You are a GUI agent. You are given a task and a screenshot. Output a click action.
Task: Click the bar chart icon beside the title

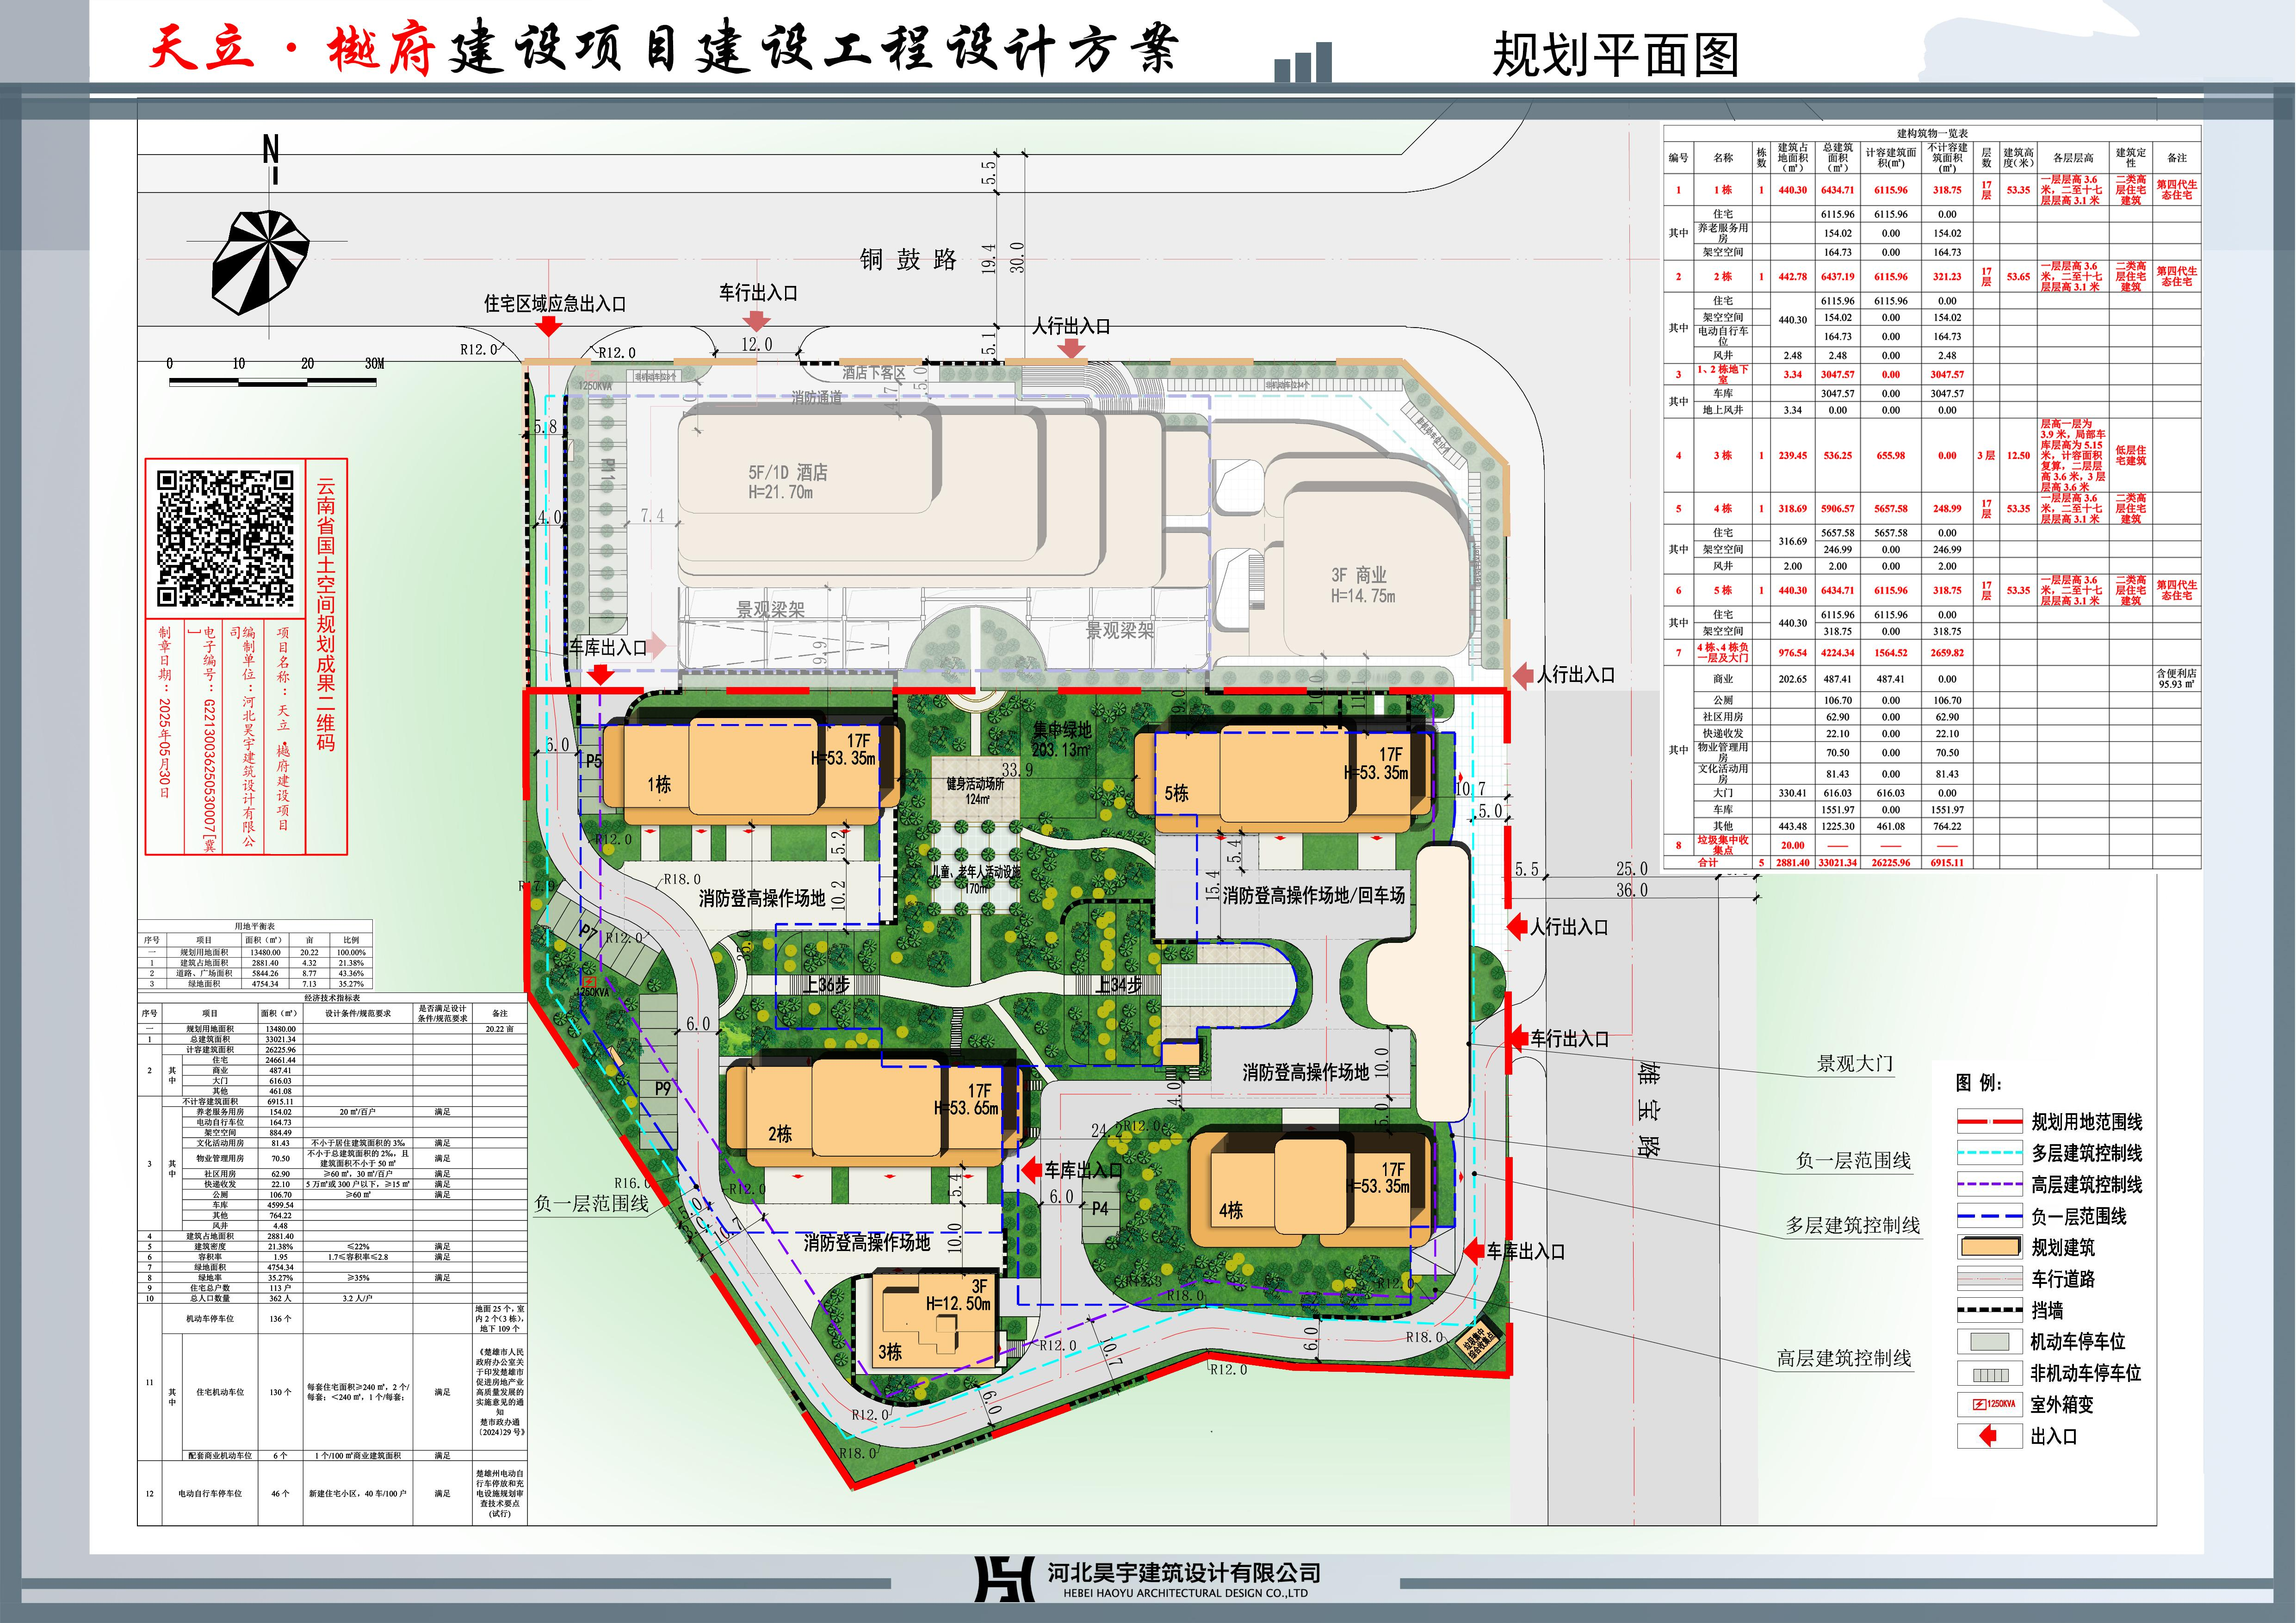[x=1303, y=62]
